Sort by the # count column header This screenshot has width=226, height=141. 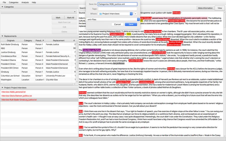pos(74,41)
